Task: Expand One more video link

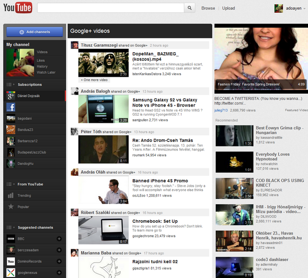Action: pos(94,80)
